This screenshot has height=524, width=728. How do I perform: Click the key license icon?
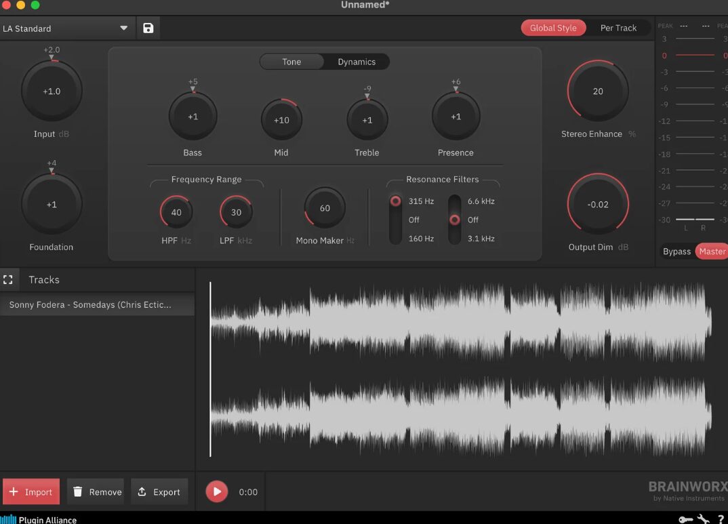685,519
